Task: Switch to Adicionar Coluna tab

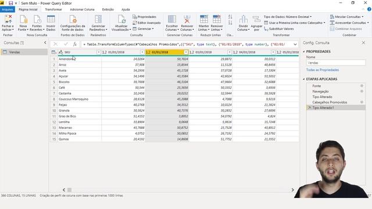Action: coord(82,9)
